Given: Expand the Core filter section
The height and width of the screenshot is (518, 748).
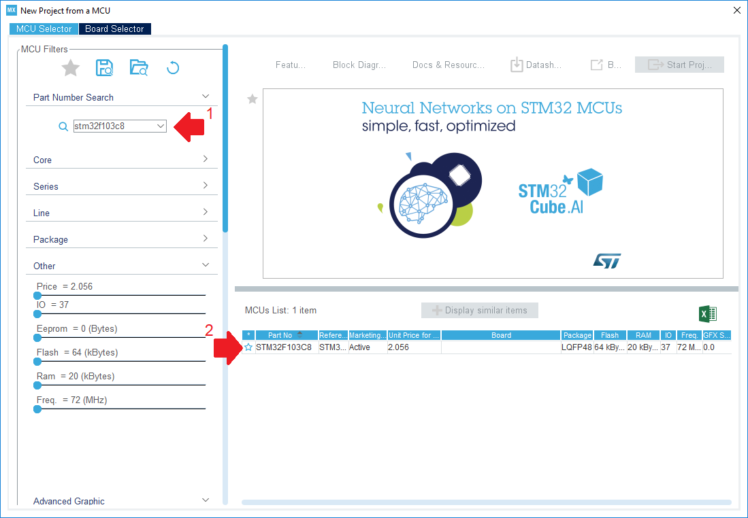Looking at the screenshot, I should pos(121,160).
